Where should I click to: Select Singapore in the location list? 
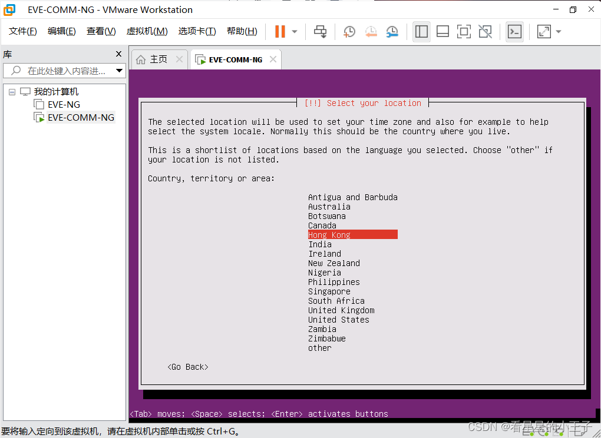[329, 291]
